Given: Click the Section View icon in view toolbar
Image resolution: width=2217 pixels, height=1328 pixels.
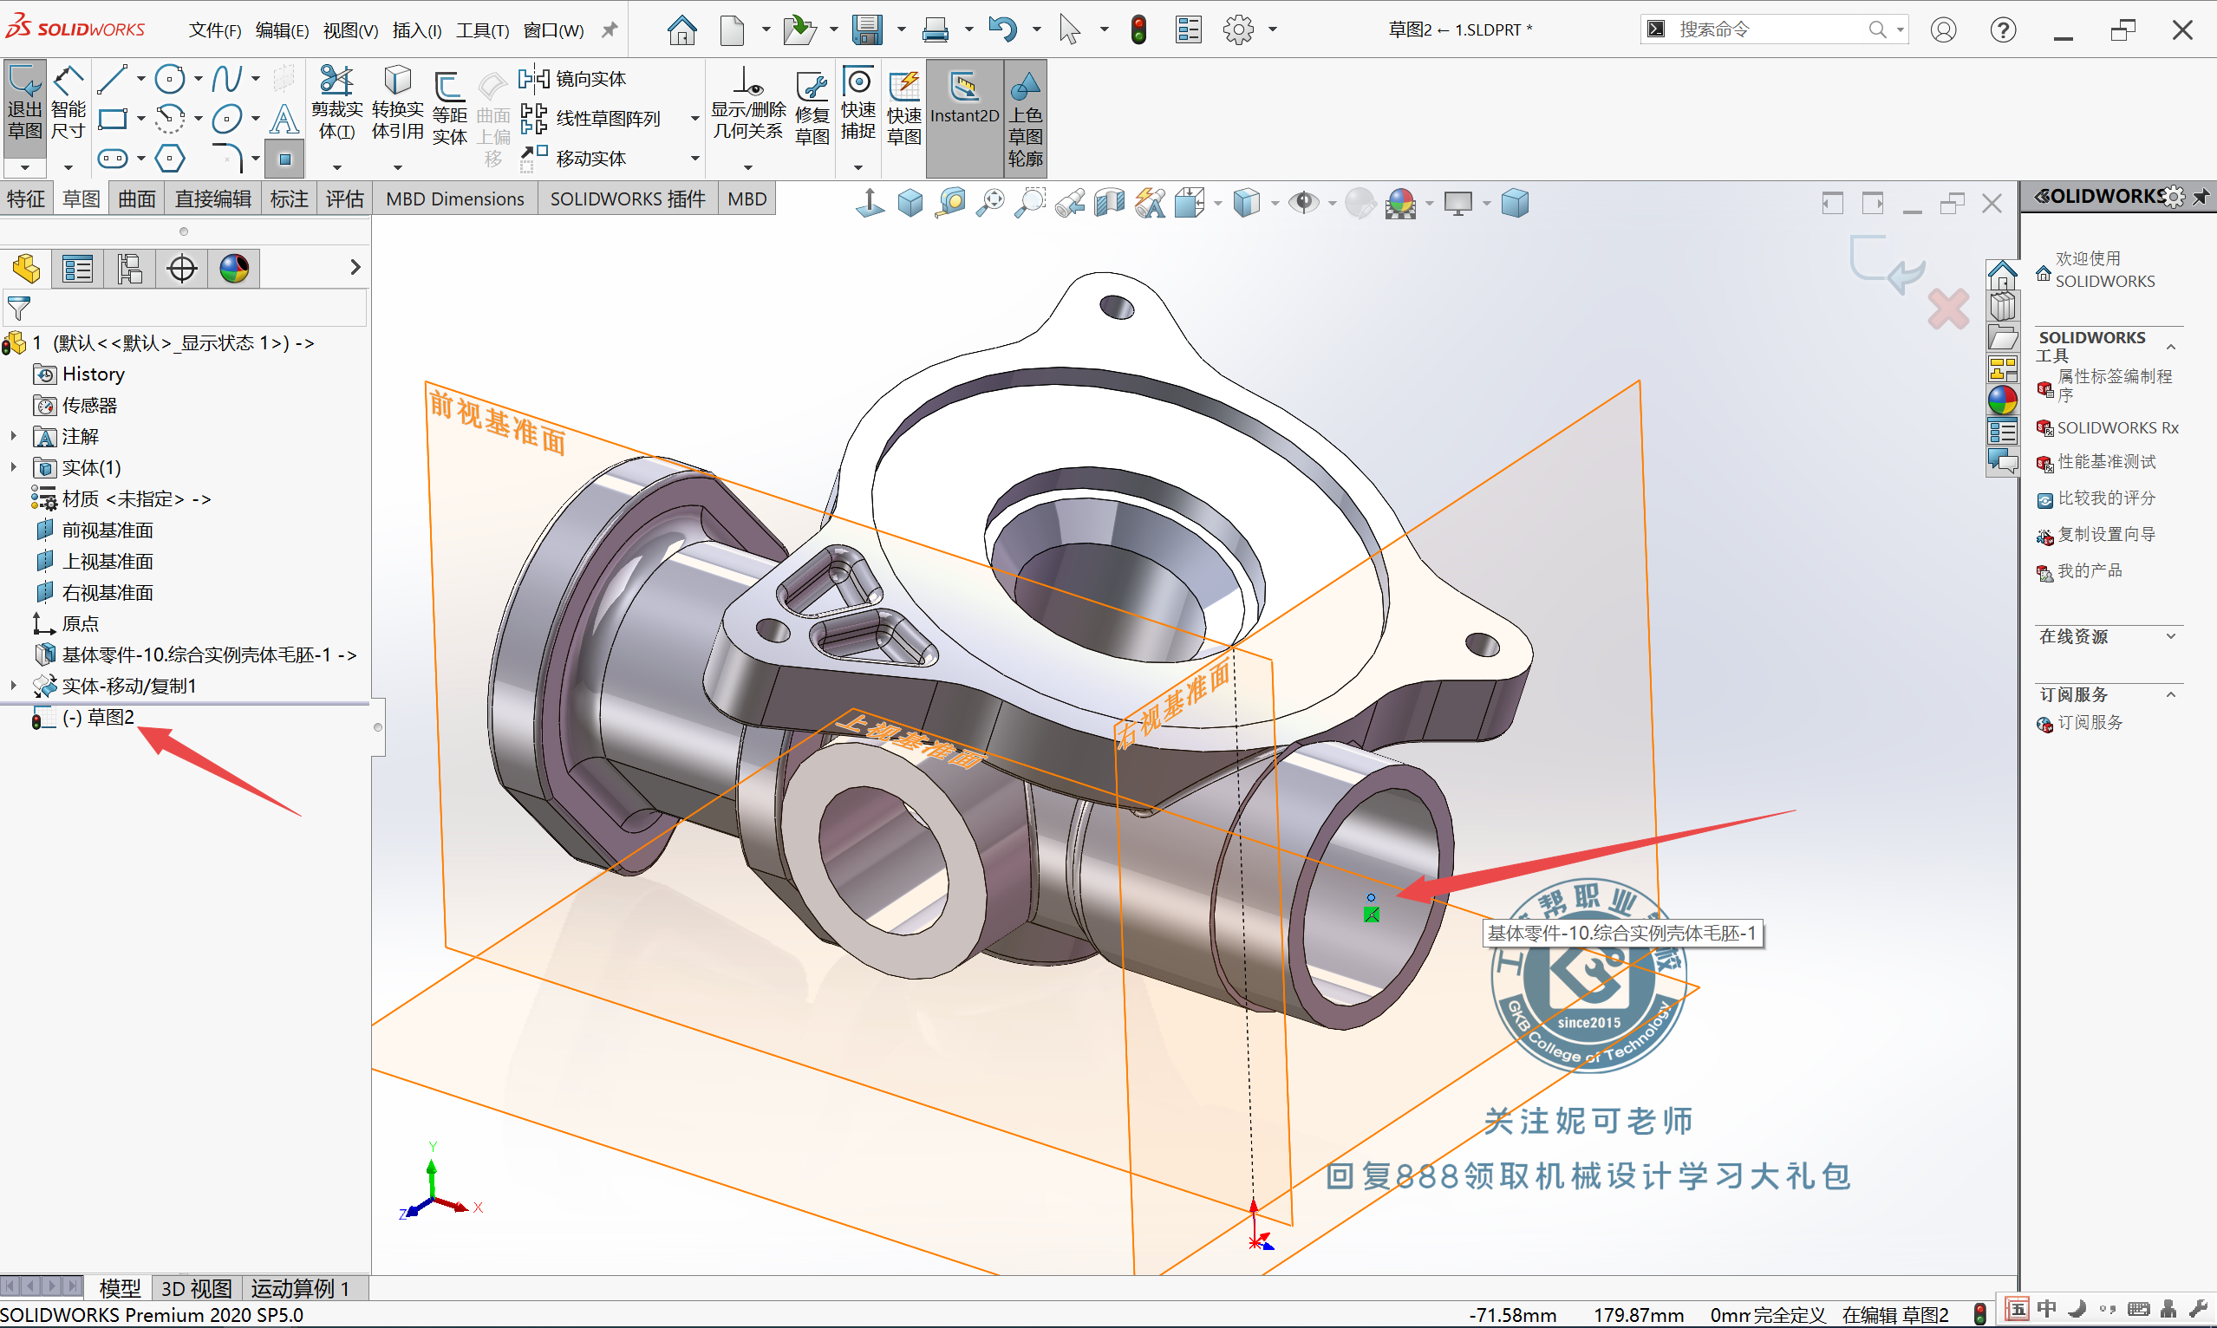Looking at the screenshot, I should (x=1109, y=203).
